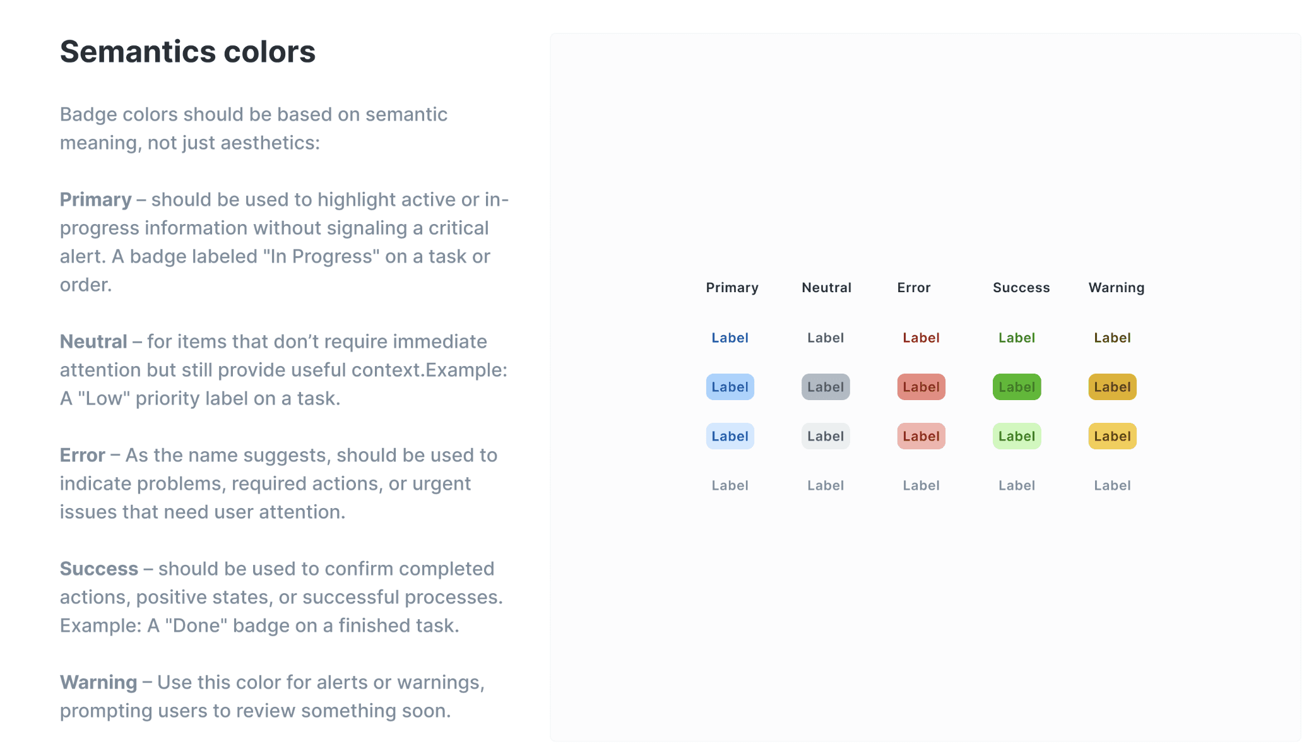Click the Semantics colors heading
Image resolution: width=1309 pixels, height=751 pixels.
coord(187,52)
